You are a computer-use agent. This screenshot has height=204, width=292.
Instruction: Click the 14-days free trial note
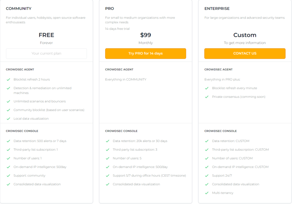(x=117, y=28)
